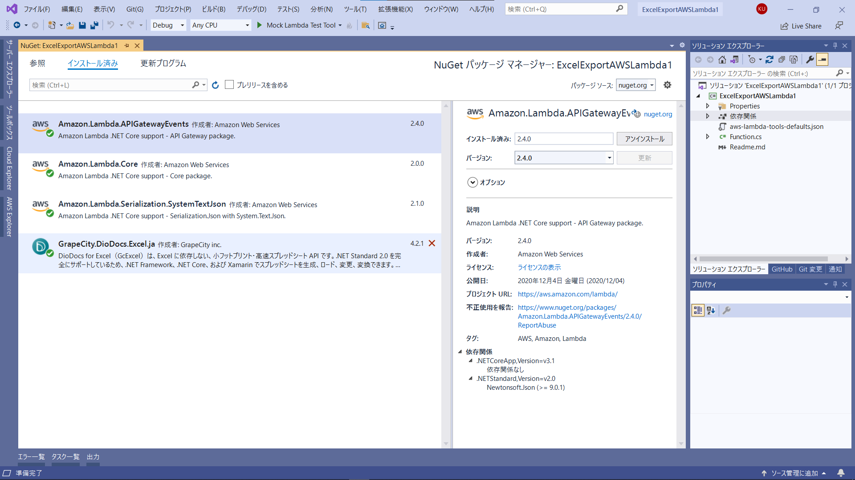Pin the Properties panel
Screen dimensions: 855x480
point(835,284)
